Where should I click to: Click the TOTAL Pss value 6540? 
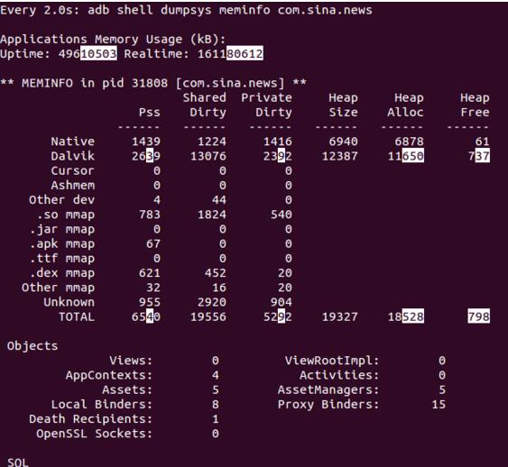[x=146, y=316]
